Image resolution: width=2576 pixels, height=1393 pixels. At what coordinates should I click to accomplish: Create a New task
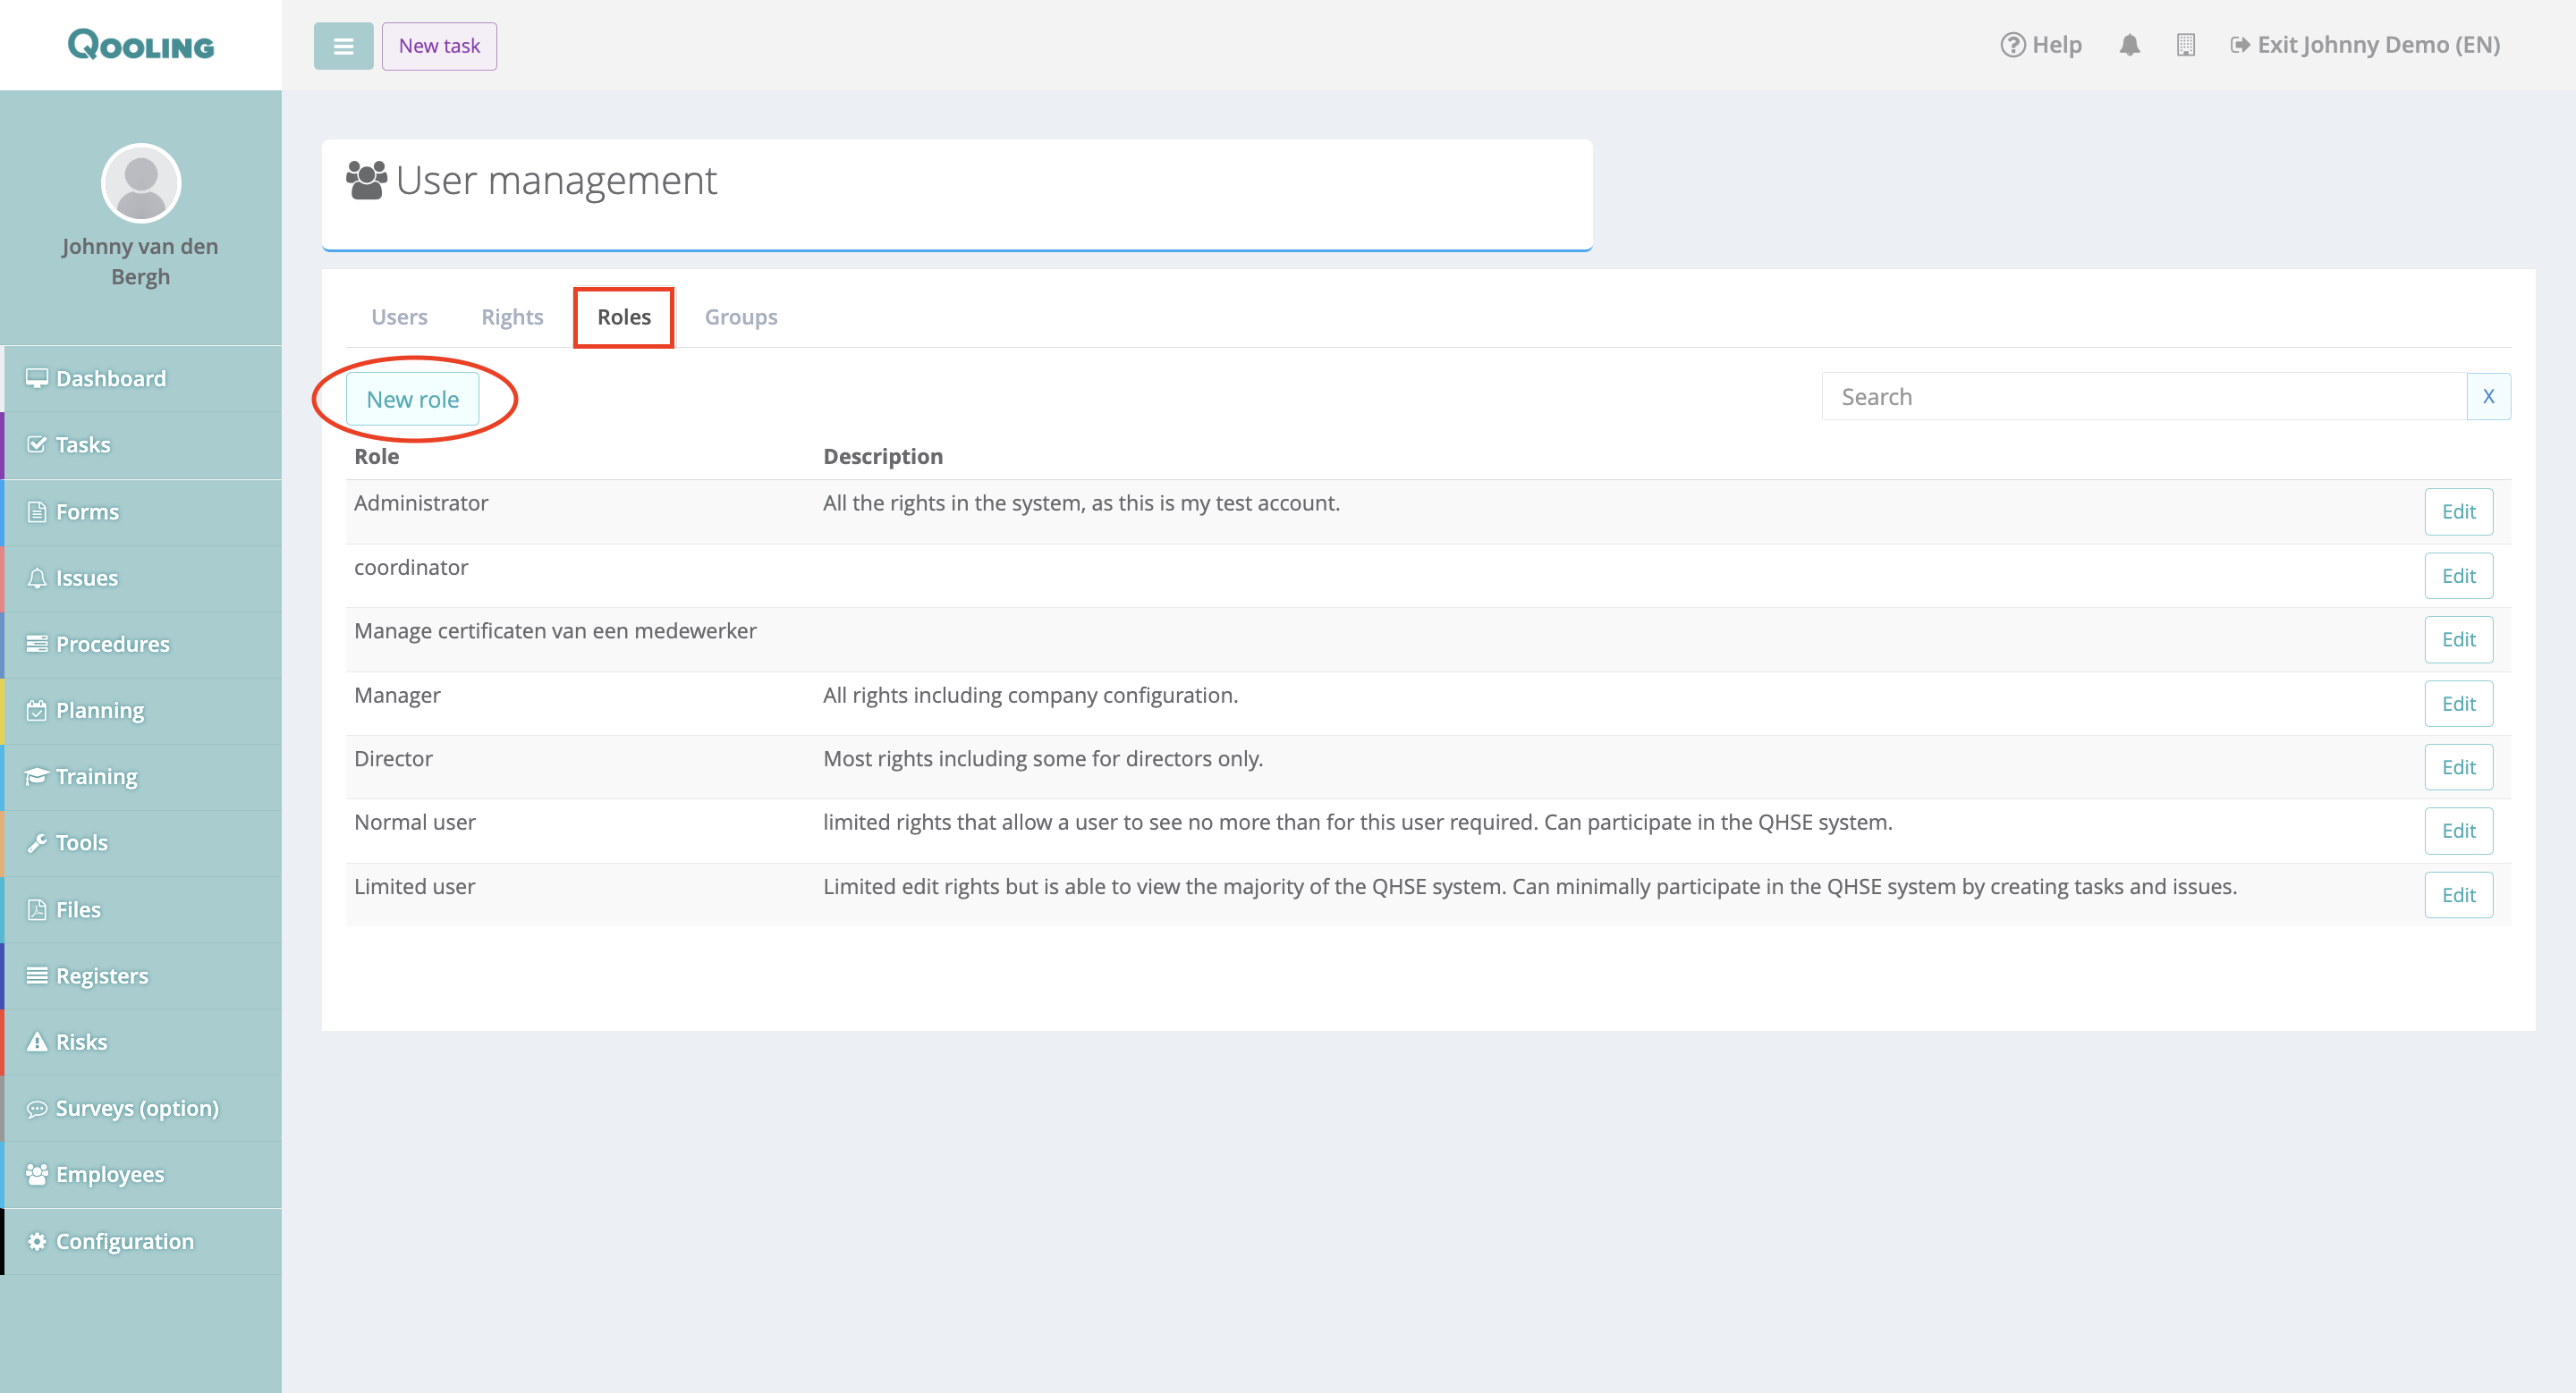pos(439,46)
